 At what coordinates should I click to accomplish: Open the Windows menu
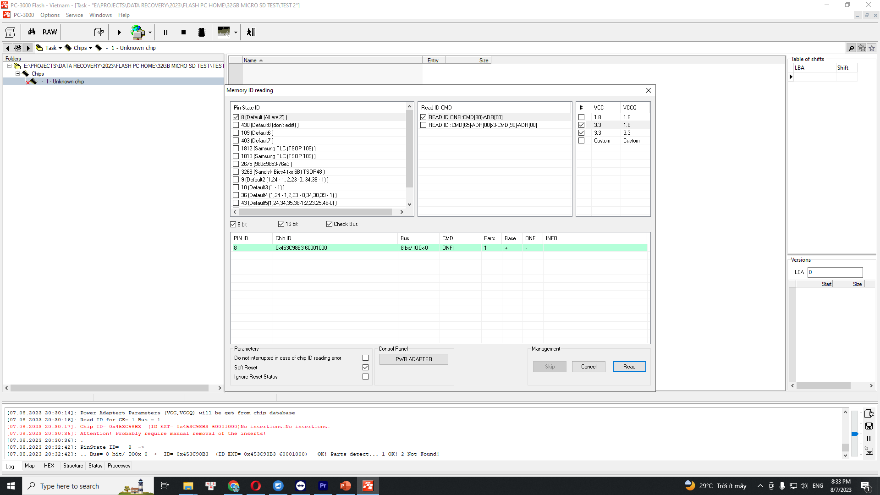[100, 15]
